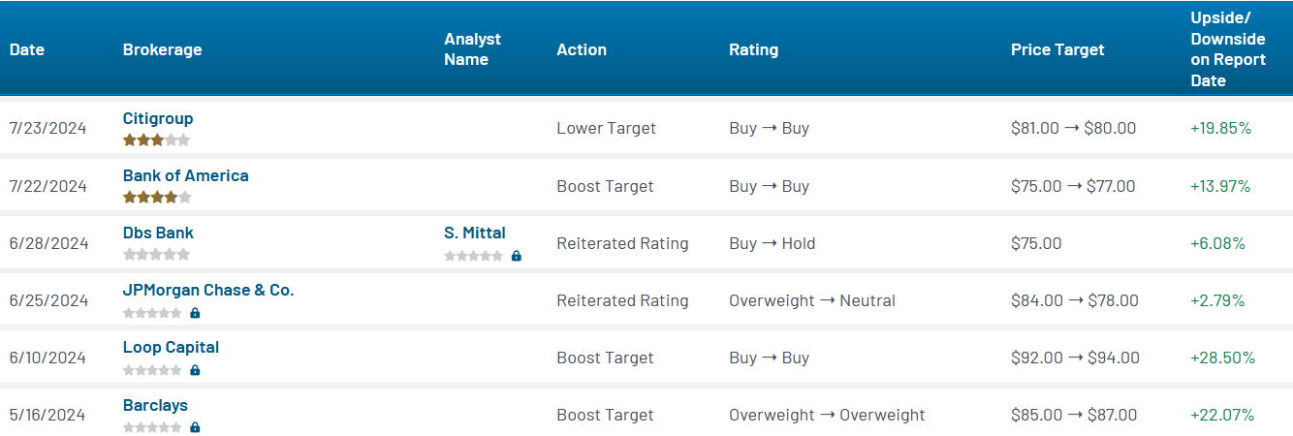This screenshot has height=436, width=1293.
Task: Select the 7/23/2024 date cell
Action: (47, 128)
